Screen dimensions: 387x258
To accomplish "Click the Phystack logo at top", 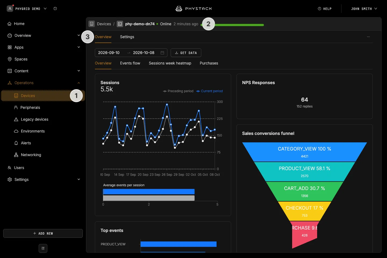I will tap(193, 9).
